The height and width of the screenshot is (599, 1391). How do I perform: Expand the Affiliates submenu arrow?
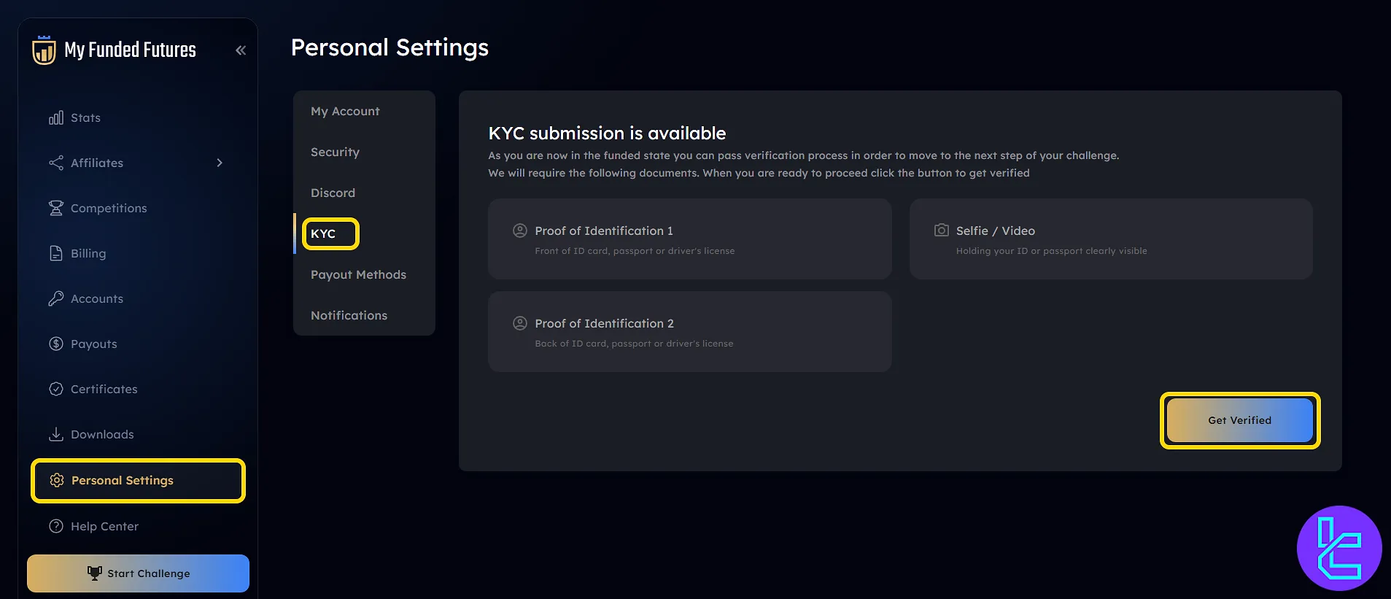(x=220, y=163)
